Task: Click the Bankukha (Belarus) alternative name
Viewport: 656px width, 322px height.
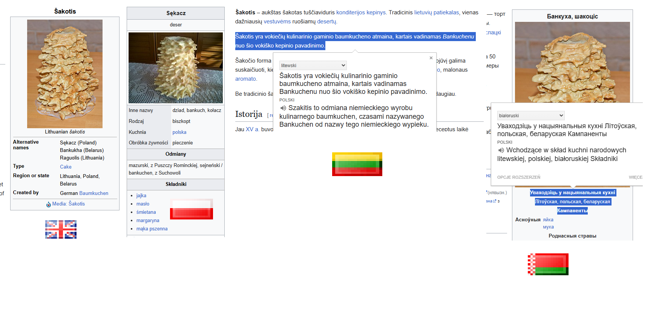Action: click(x=82, y=150)
